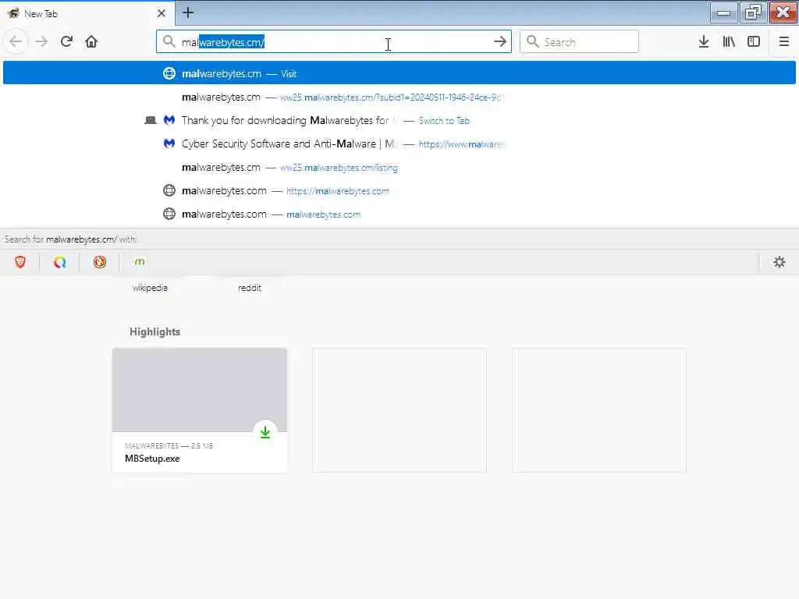Open the hamburger application menu
The image size is (799, 599).
tap(783, 41)
